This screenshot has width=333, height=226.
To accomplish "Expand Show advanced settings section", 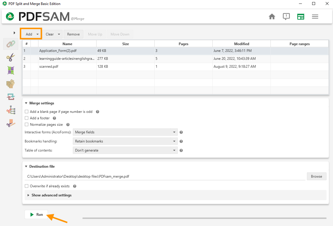I will point(51,195).
